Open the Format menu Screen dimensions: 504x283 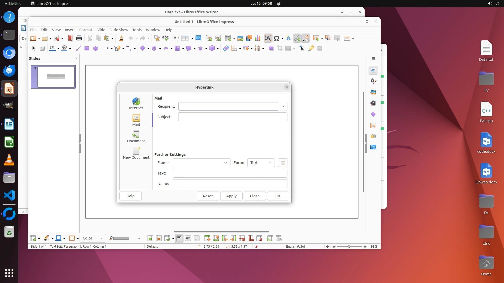tap(86, 30)
